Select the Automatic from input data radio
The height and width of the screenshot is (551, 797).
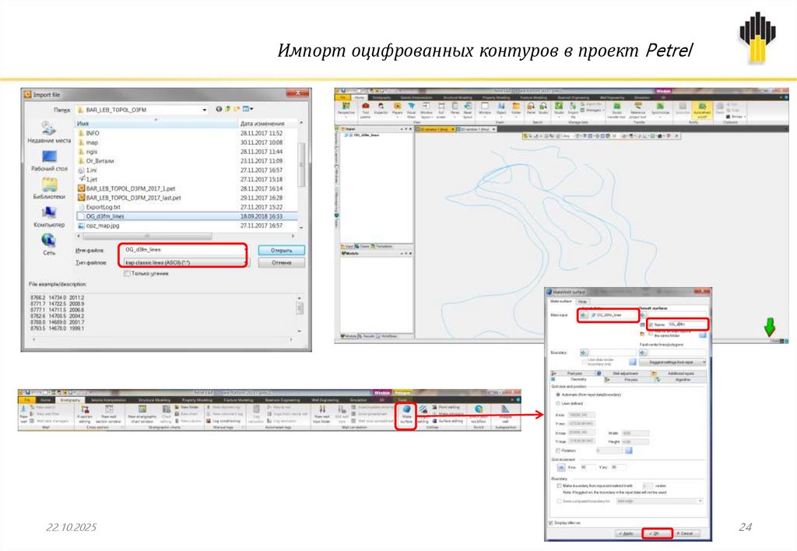[558, 395]
